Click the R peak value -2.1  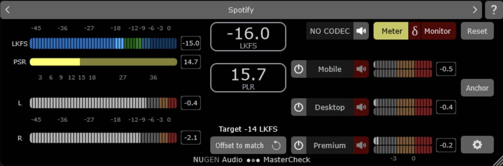pyautogui.click(x=191, y=138)
